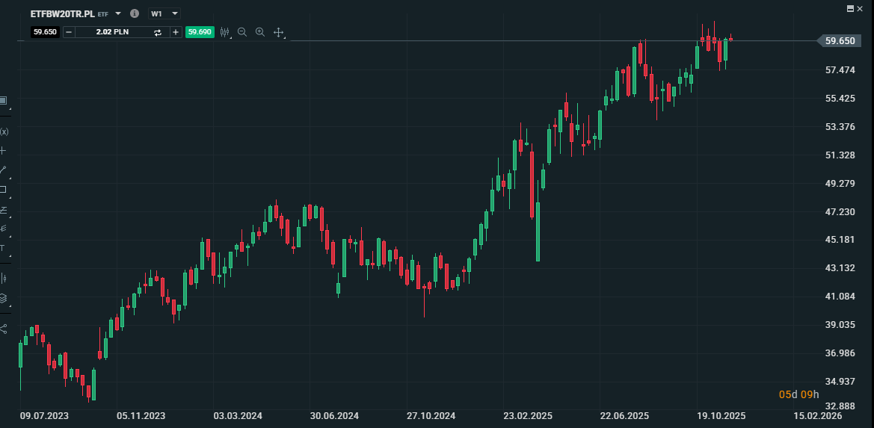This screenshot has height=428, width=874.
Task: Select the trend line drawing tool
Action: coord(3,170)
